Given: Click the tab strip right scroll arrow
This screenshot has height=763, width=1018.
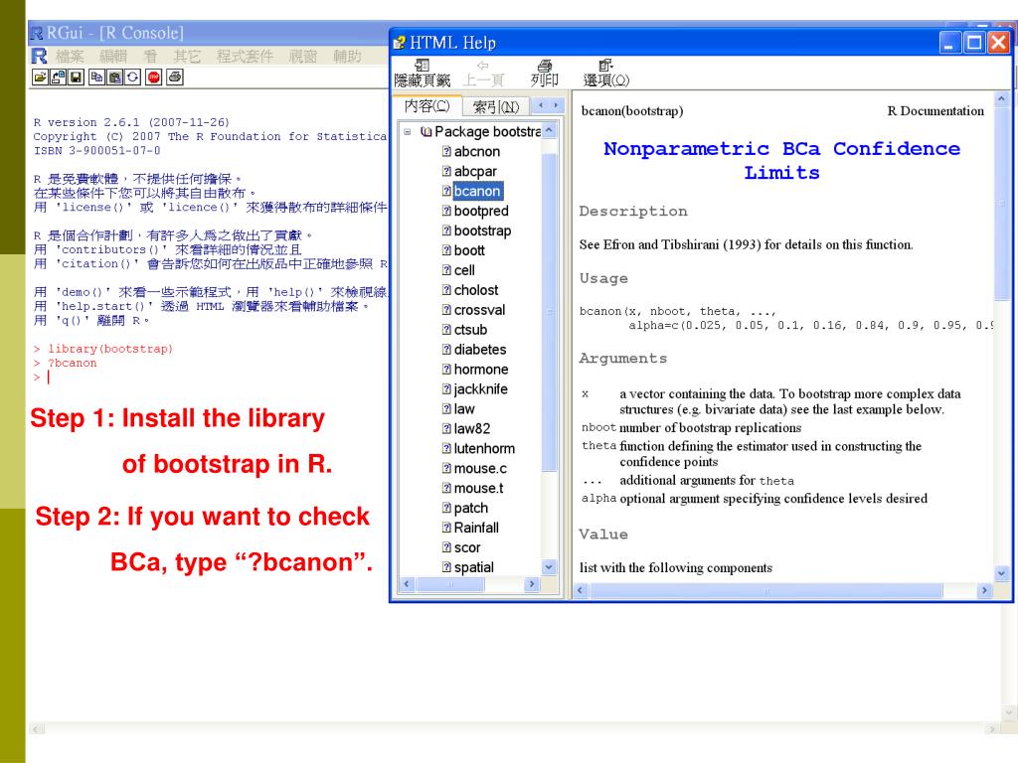Looking at the screenshot, I should [556, 105].
